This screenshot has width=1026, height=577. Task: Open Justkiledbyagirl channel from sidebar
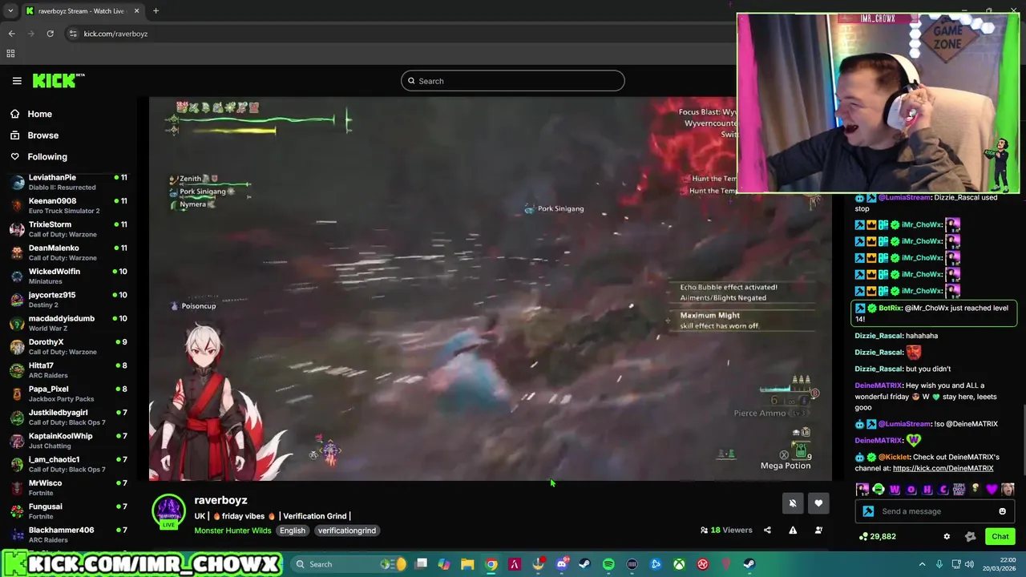[68, 418]
